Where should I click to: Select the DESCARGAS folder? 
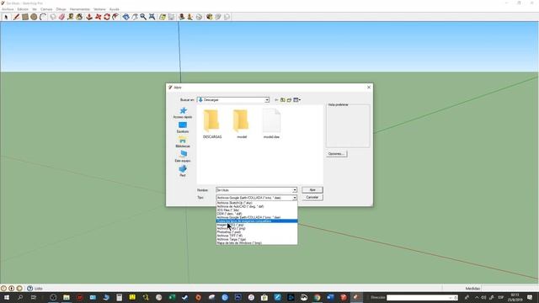[x=212, y=124]
